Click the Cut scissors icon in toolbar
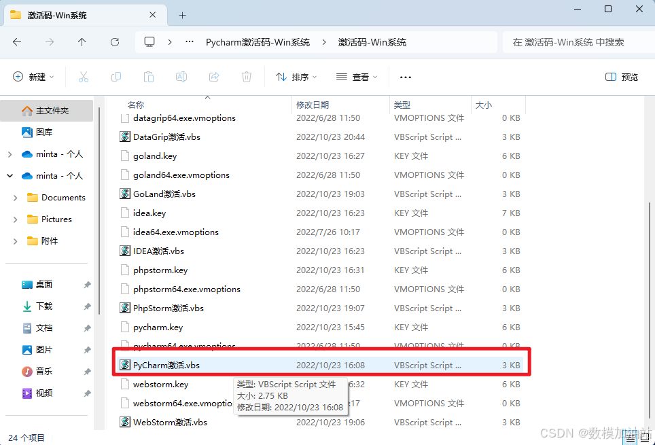 tap(84, 77)
